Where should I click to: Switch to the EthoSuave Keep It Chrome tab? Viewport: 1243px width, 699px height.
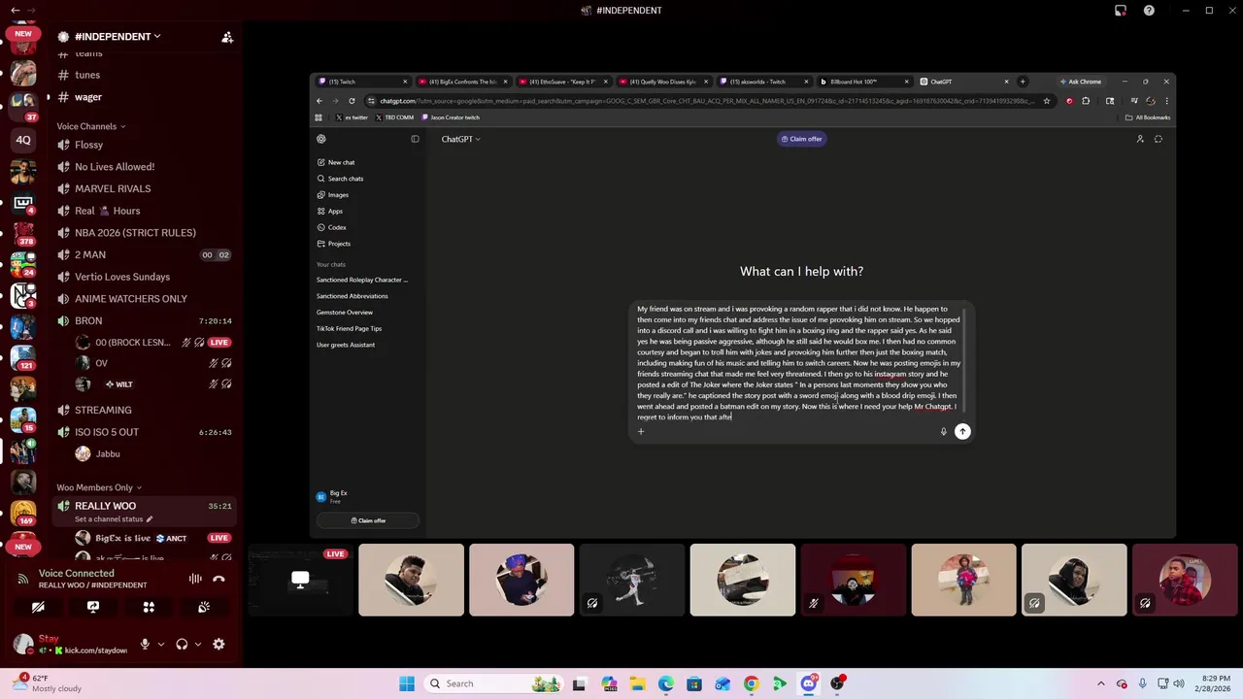click(x=563, y=82)
